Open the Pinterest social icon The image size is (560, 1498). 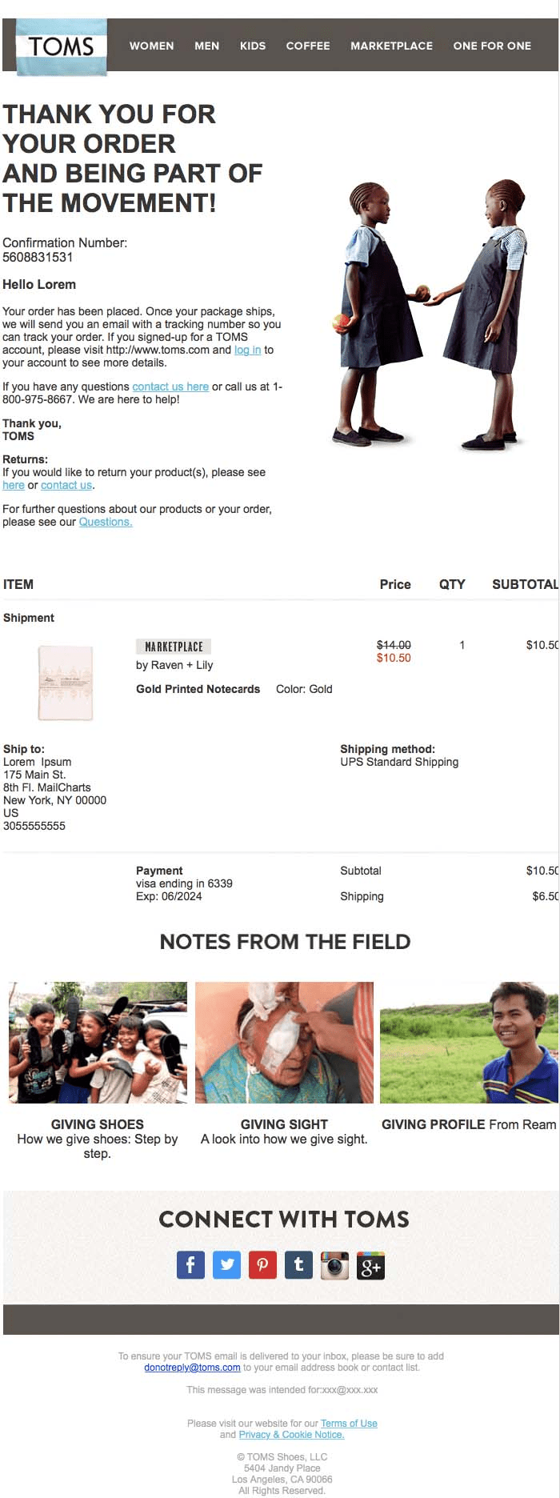pos(262,1265)
